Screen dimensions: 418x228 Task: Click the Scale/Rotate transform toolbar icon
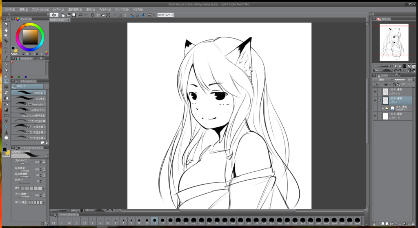[x=108, y=15]
